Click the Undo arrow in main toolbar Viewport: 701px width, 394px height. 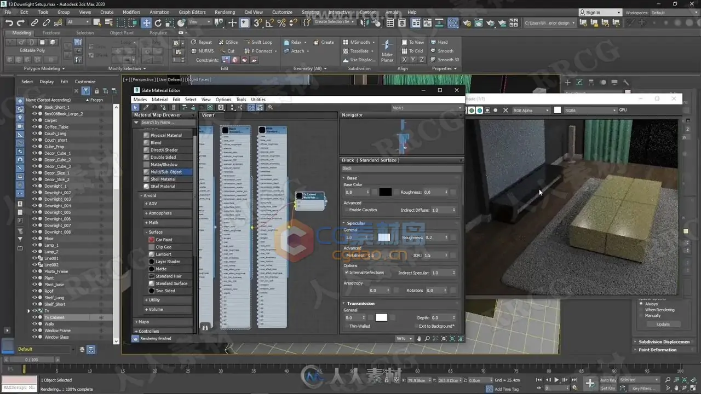pyautogui.click(x=9, y=23)
